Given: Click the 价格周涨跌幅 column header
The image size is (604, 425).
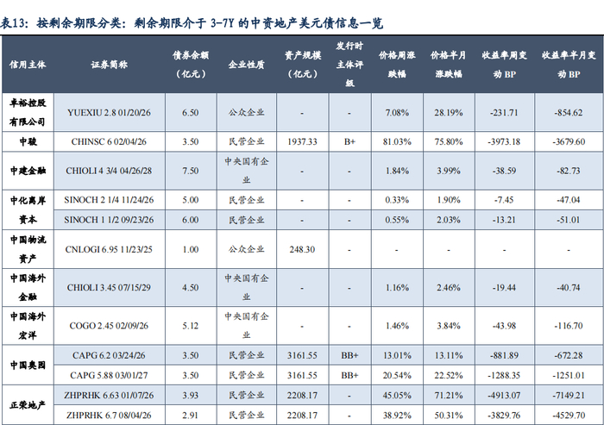Looking at the screenshot, I should (397, 65).
